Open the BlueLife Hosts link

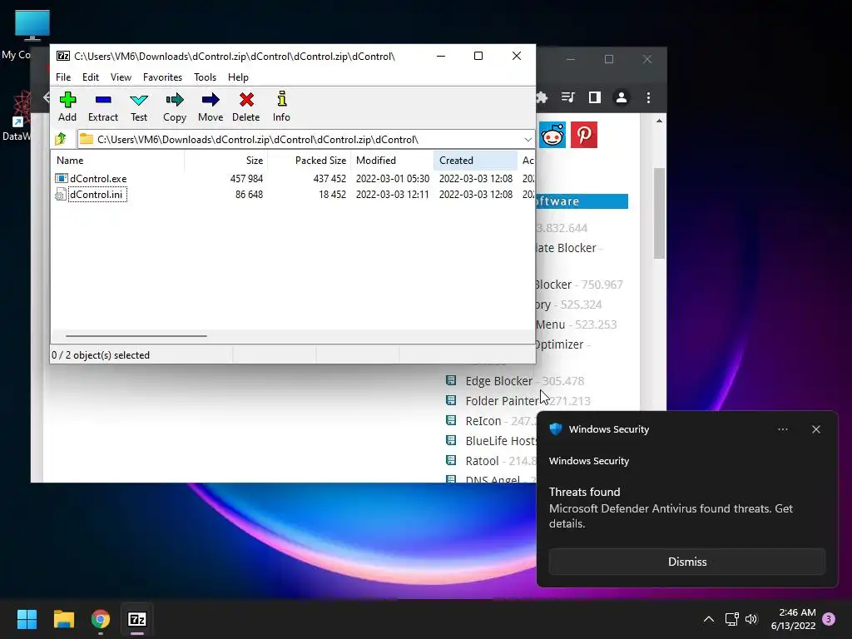coord(501,441)
